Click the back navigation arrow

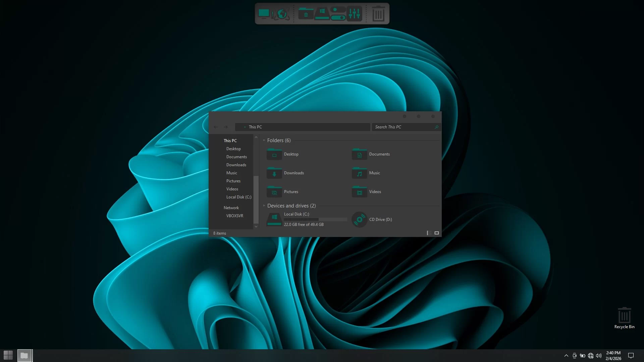[x=216, y=127]
